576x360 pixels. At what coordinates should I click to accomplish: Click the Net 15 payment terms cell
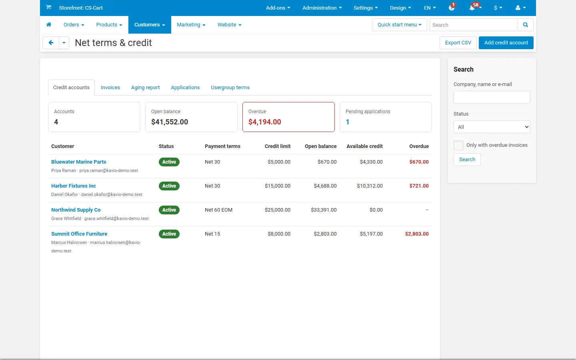pos(212,234)
